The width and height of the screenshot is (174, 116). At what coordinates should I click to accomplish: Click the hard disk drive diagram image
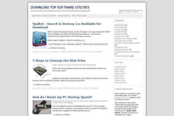[42, 70]
